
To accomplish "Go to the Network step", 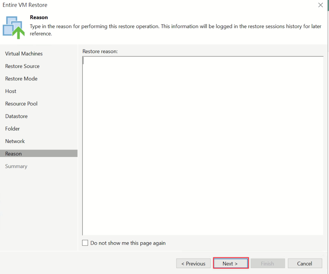I will [15, 141].
